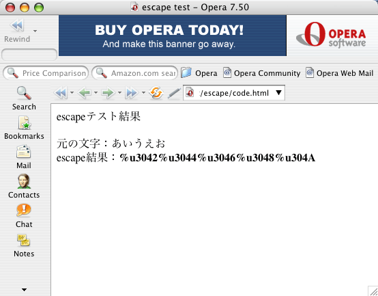Minimize the window with yellow button

[x=25, y=8]
